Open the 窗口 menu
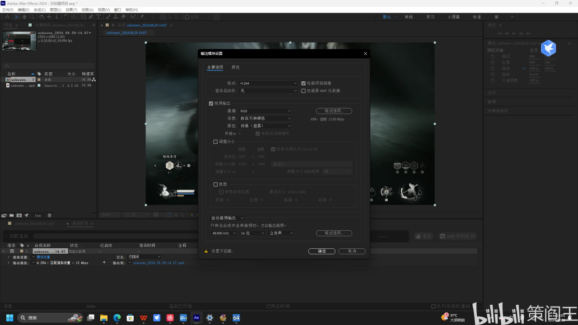This screenshot has height=325, width=578. point(118,9)
